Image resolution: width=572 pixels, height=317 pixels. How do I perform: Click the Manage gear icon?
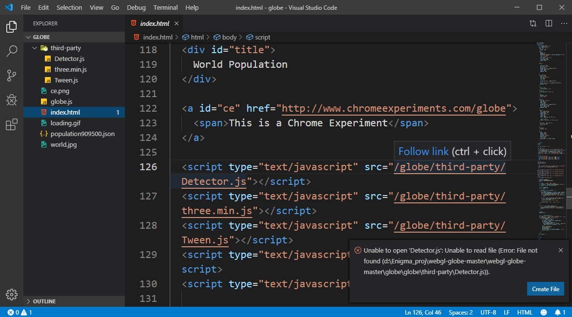coord(12,295)
